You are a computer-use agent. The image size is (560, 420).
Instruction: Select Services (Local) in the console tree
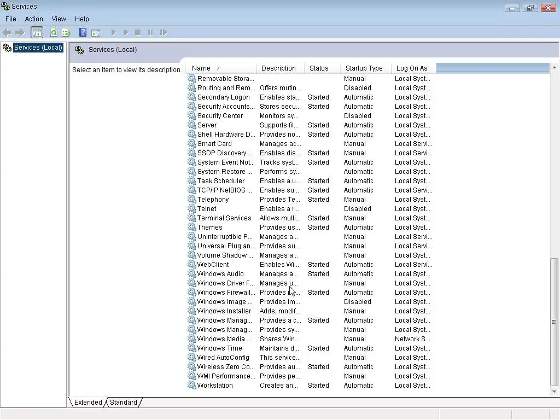38,48
